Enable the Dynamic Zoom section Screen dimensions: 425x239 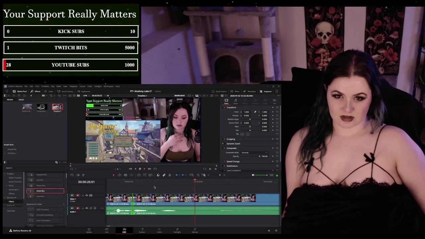point(224,144)
